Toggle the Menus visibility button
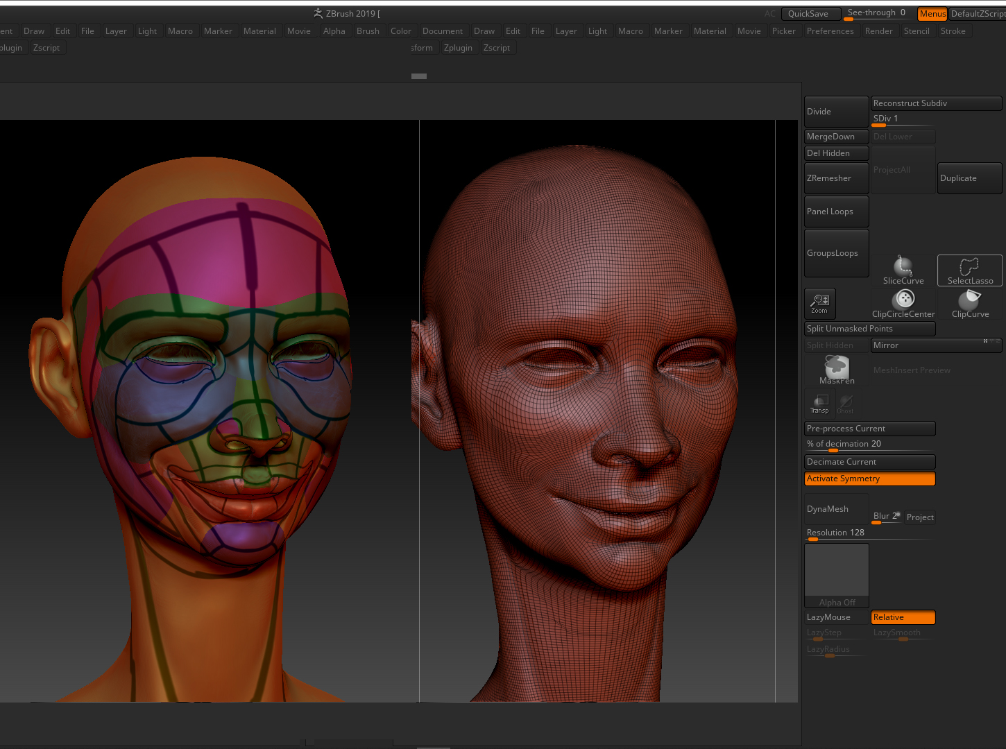 (x=932, y=14)
